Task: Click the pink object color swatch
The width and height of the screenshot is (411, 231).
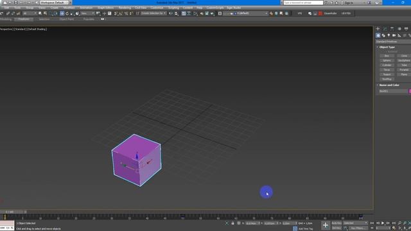Action: tap(410, 91)
